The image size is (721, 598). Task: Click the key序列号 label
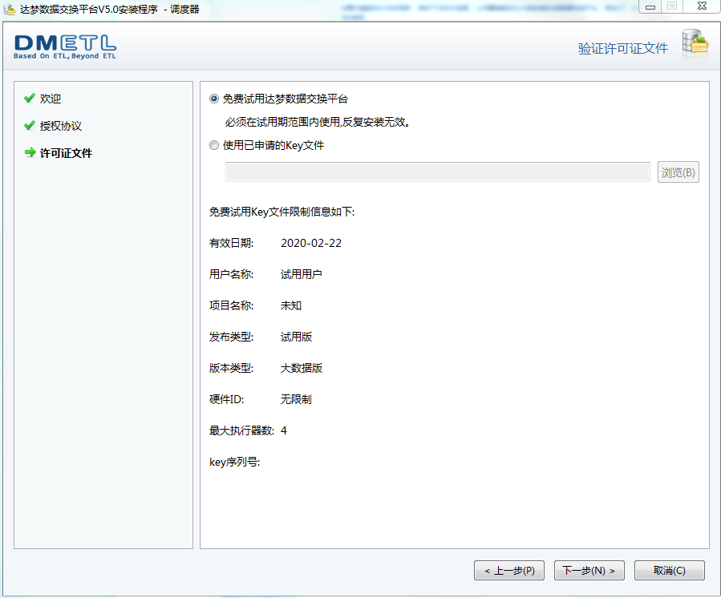[234, 462]
